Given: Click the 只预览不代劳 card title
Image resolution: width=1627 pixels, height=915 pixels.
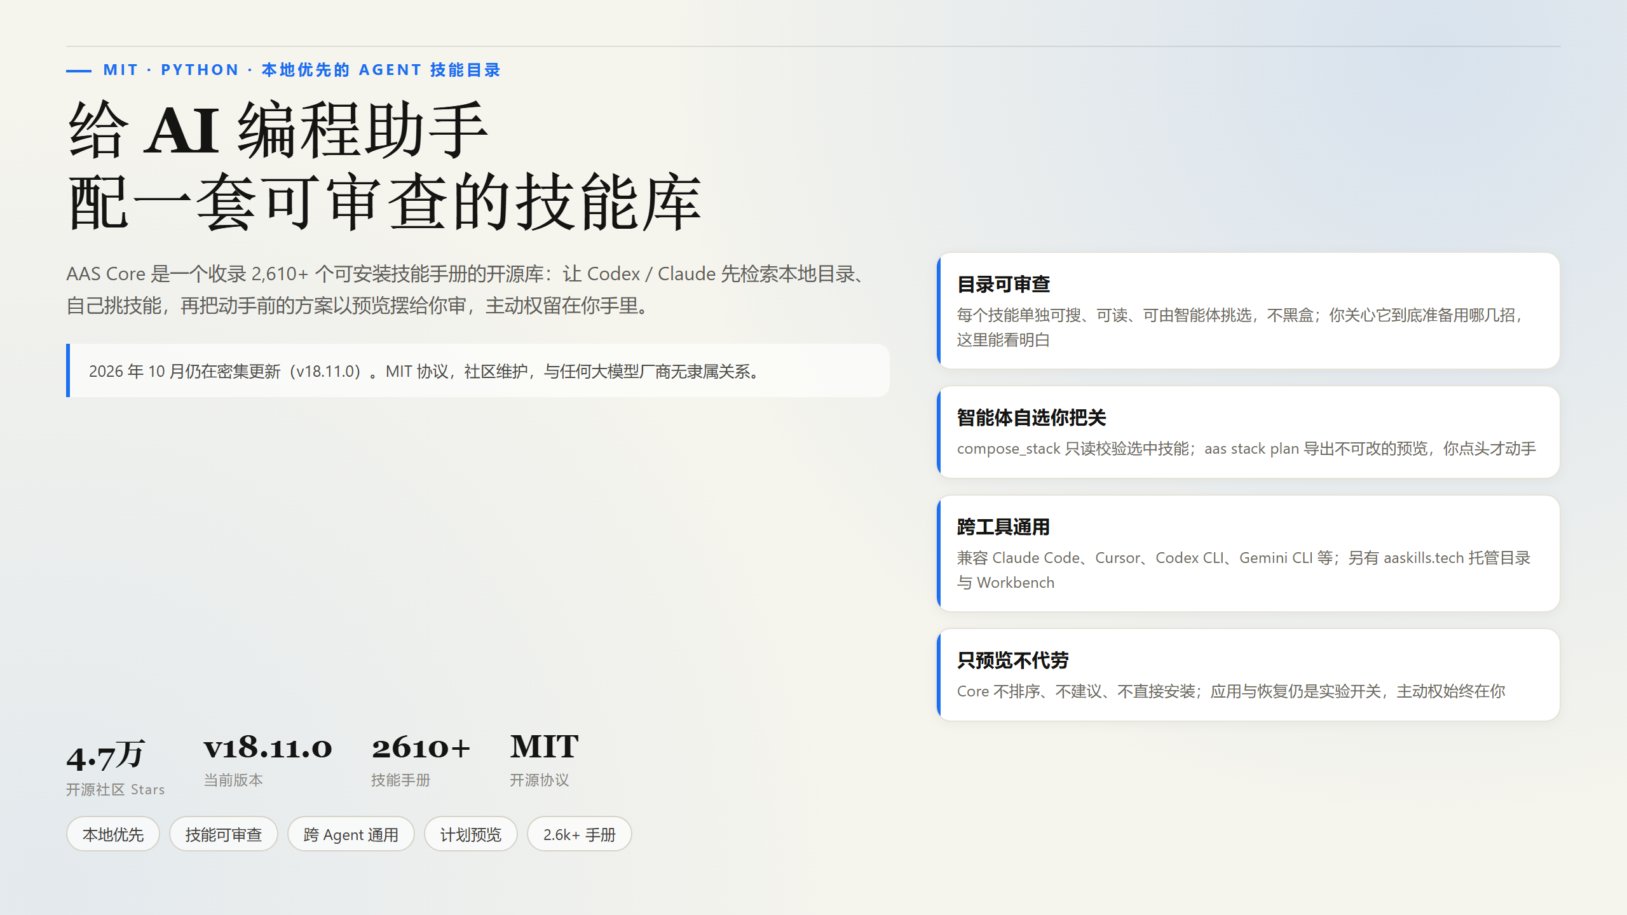Looking at the screenshot, I should pyautogui.click(x=1013, y=660).
